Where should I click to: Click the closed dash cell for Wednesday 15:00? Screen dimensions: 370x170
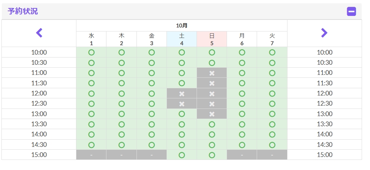(x=91, y=155)
